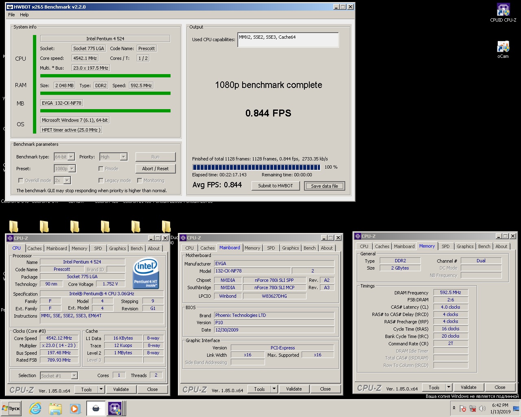Click HWBOT window title bar icon

pyautogui.click(x=10, y=7)
